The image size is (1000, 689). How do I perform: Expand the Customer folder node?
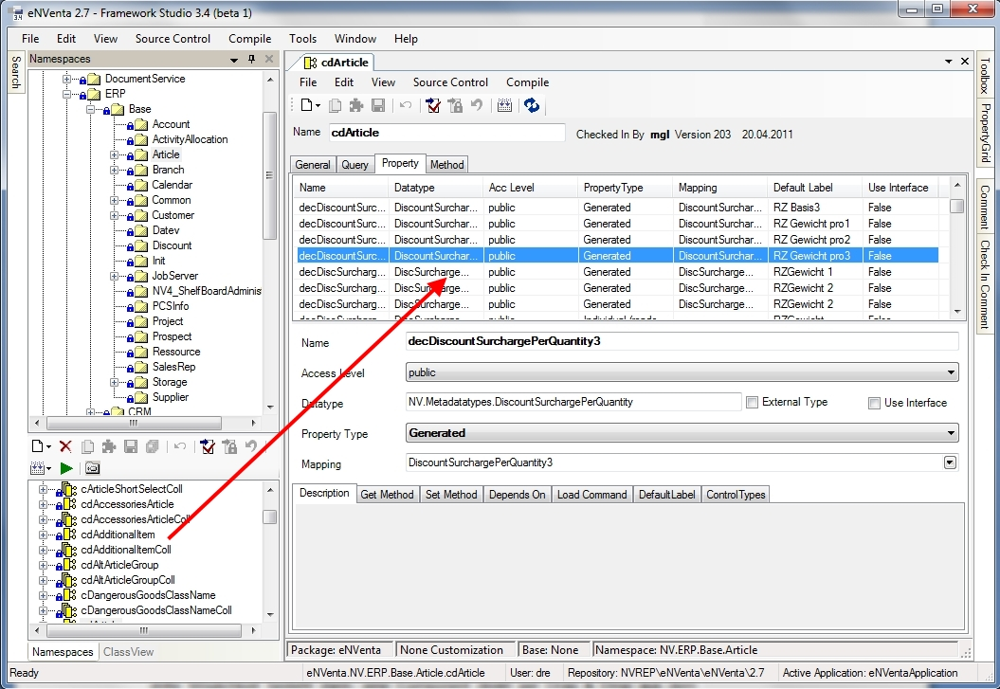click(x=114, y=215)
